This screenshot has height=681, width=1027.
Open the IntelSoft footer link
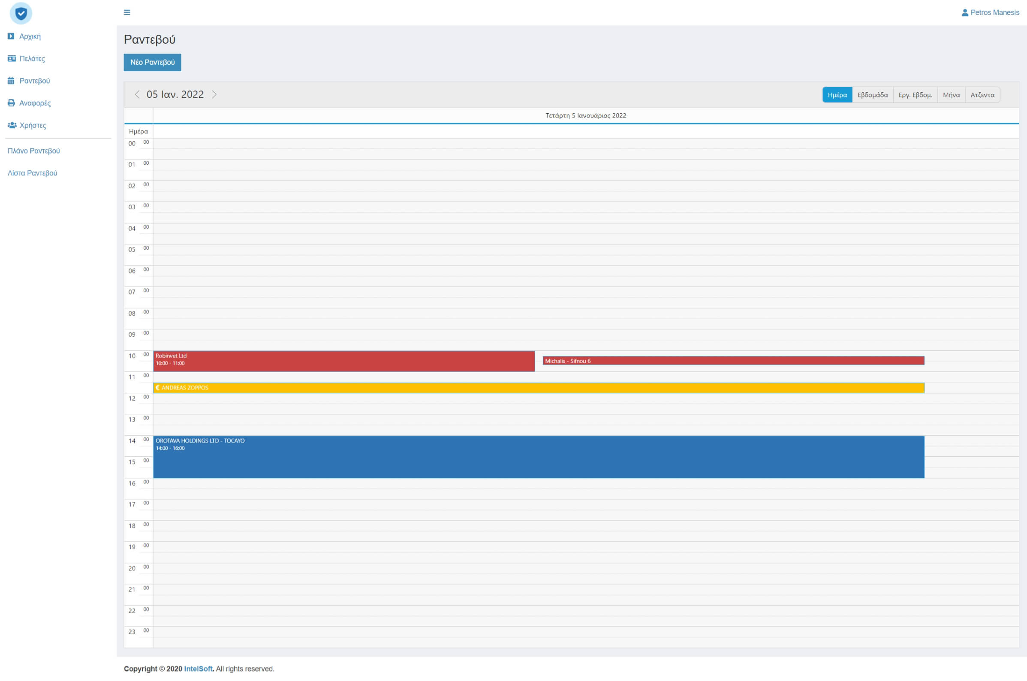click(x=198, y=669)
